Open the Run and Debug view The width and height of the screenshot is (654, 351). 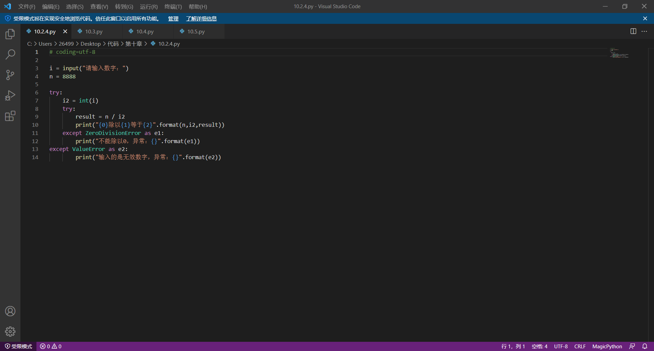[10, 95]
